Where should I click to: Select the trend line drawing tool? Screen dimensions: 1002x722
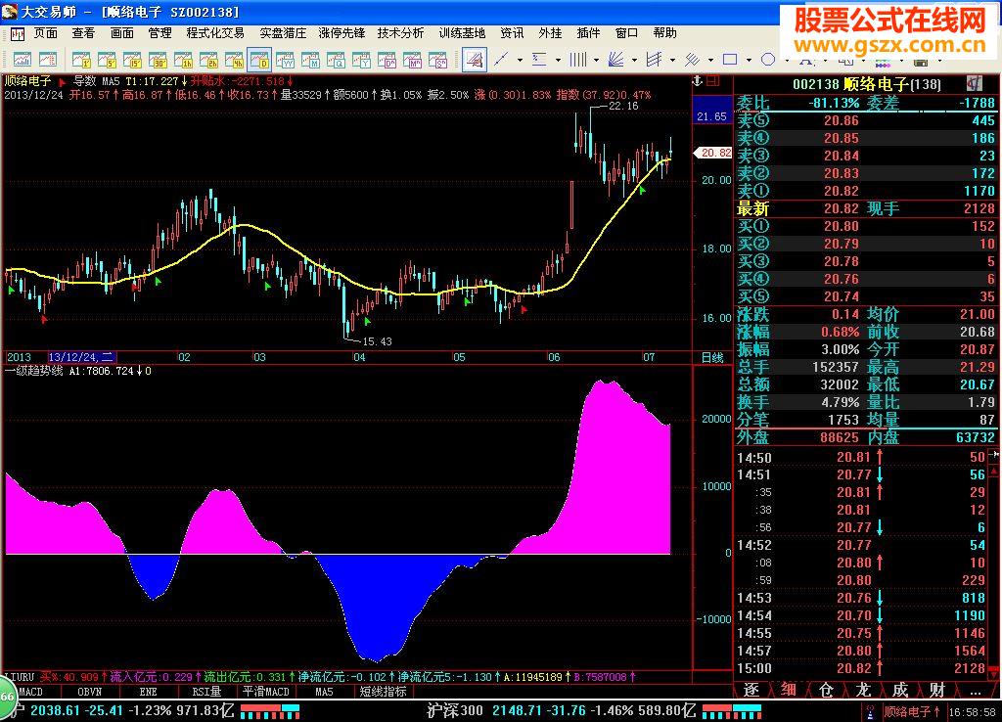(501, 61)
